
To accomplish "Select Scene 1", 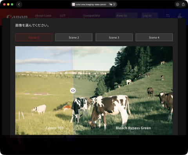I will (34, 37).
